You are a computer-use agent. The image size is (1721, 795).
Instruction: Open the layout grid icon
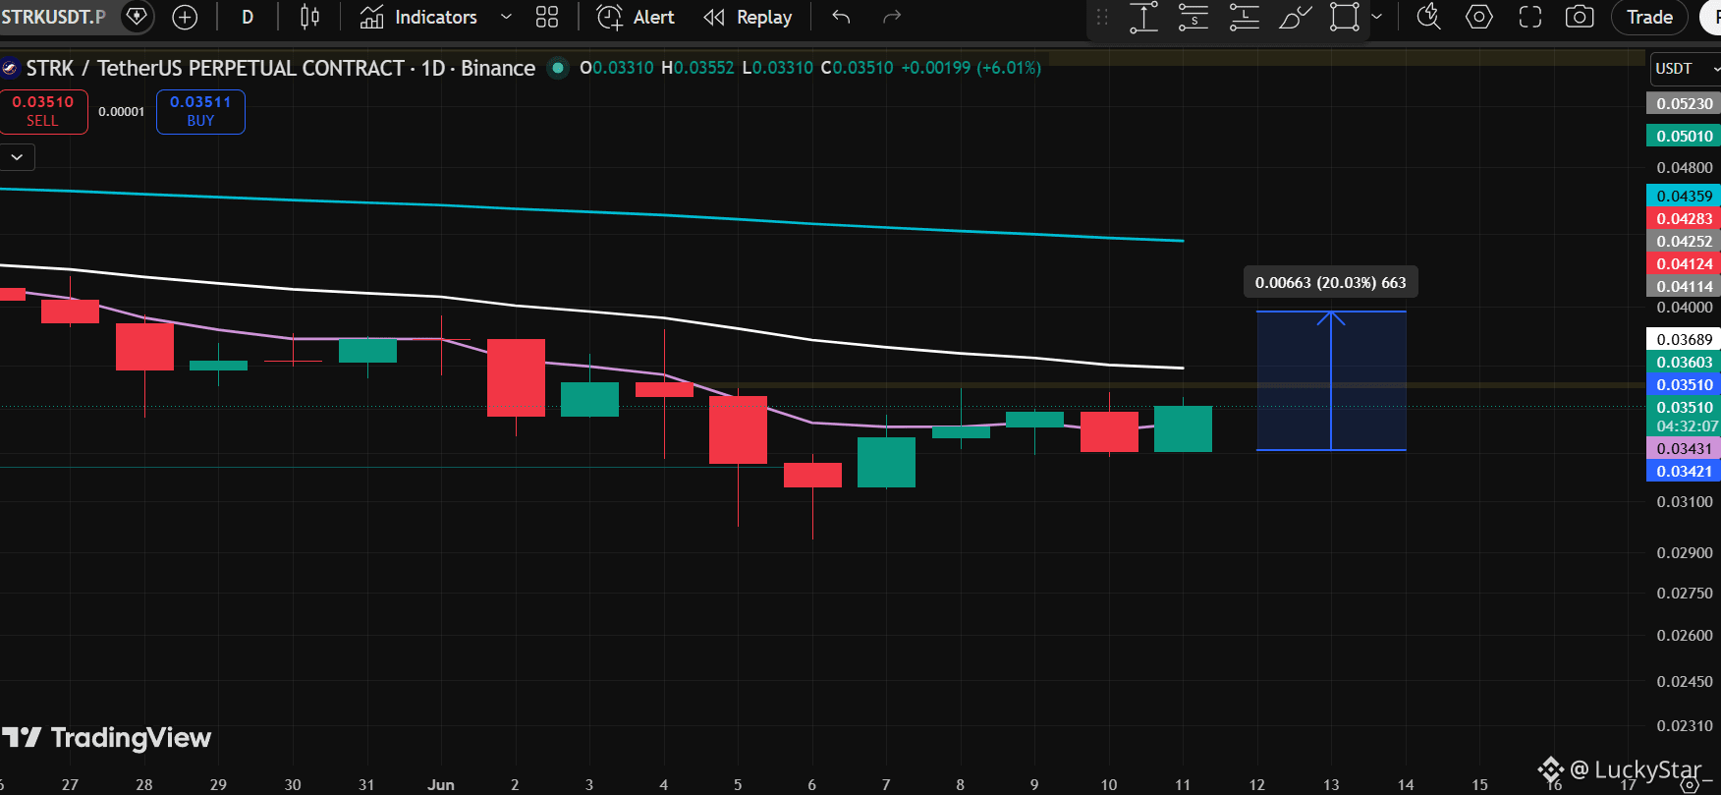(547, 17)
